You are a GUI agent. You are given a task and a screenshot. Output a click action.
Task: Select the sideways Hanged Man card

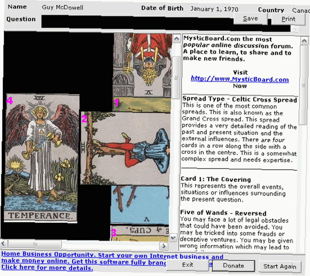tap(125, 148)
